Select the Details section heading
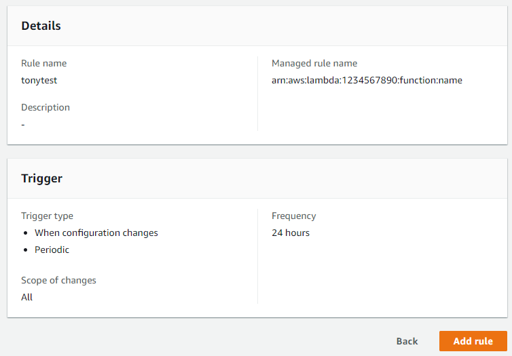The image size is (512, 356). click(41, 26)
